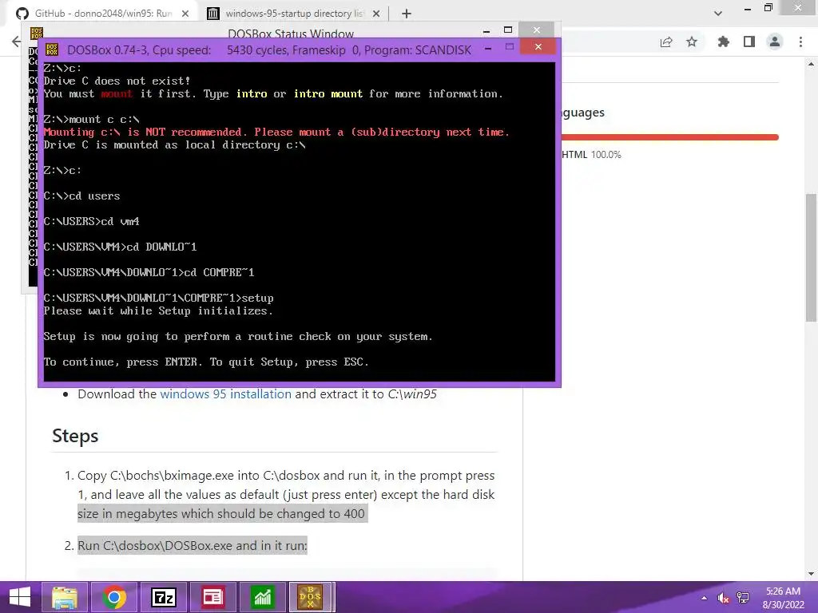Launch 7-Zip from the taskbar

[x=163, y=597]
